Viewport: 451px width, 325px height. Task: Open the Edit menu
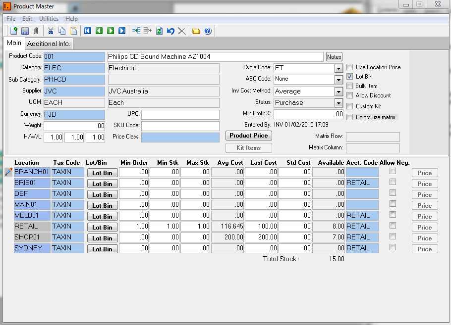tap(27, 19)
